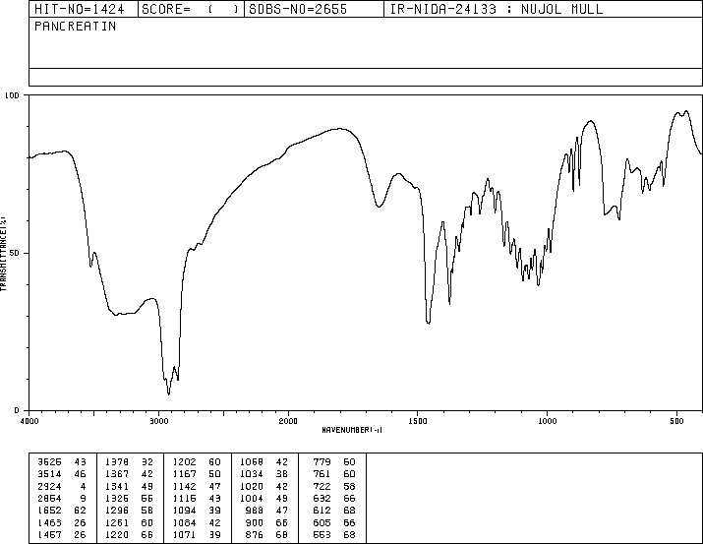Click peak entry 1367 in the table
The image size is (703, 544).
(x=117, y=474)
